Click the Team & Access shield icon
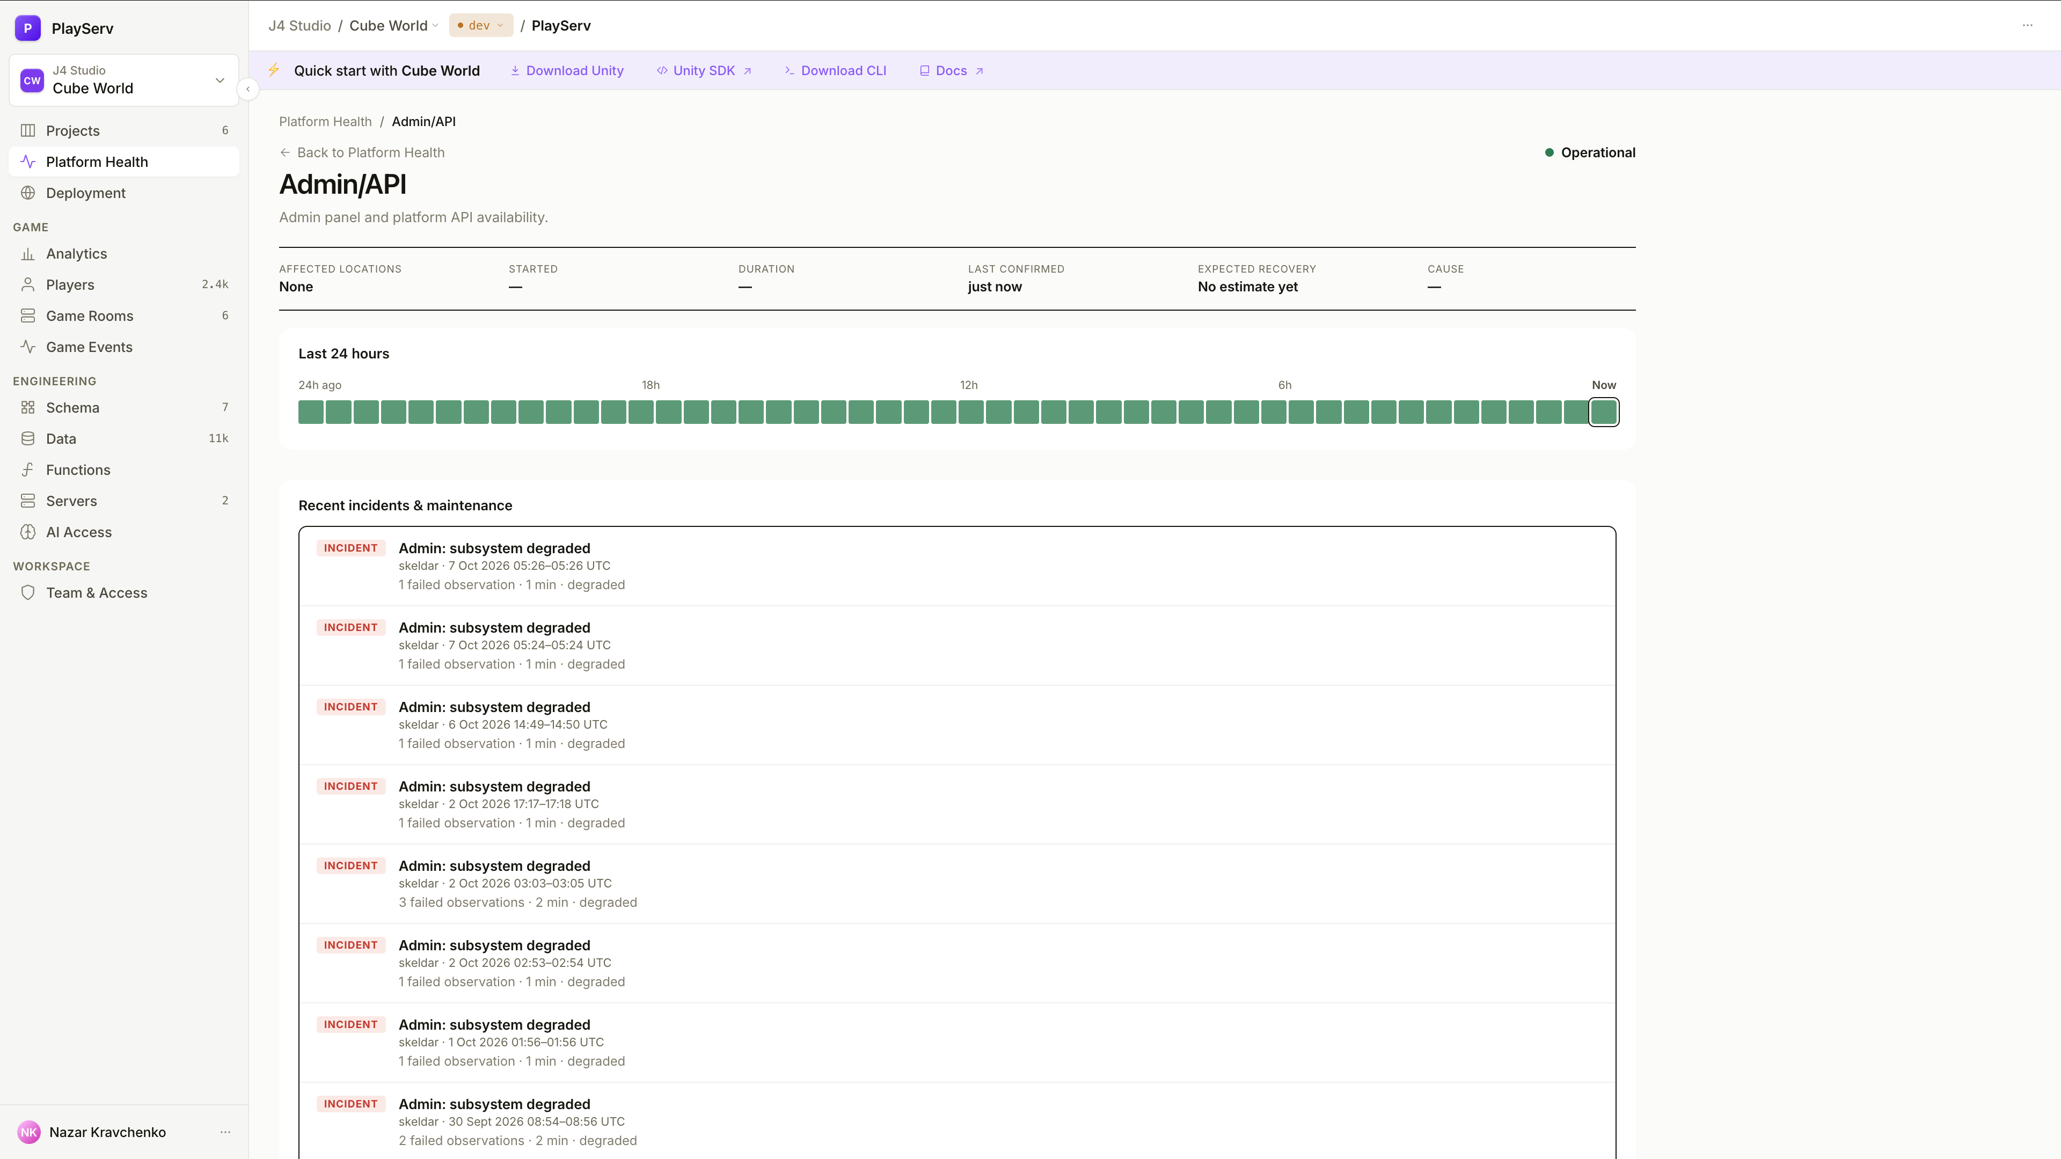This screenshot has width=2061, height=1159. (28, 593)
